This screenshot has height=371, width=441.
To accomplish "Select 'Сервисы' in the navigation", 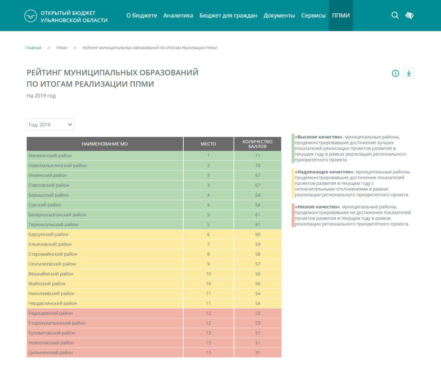I will point(313,16).
